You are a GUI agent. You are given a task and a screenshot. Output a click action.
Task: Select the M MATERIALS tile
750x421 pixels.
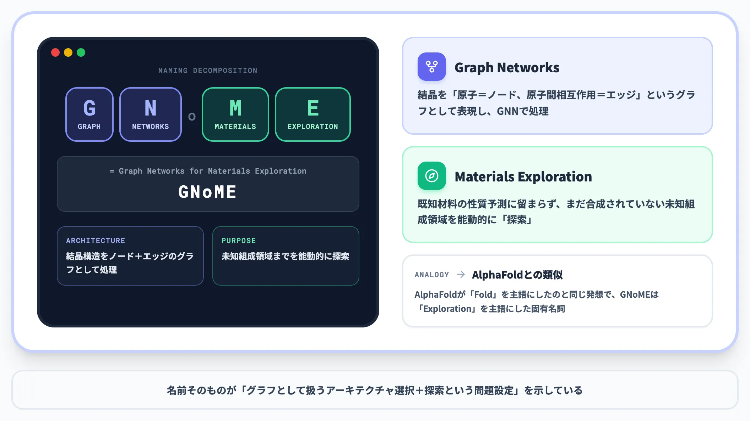click(235, 114)
